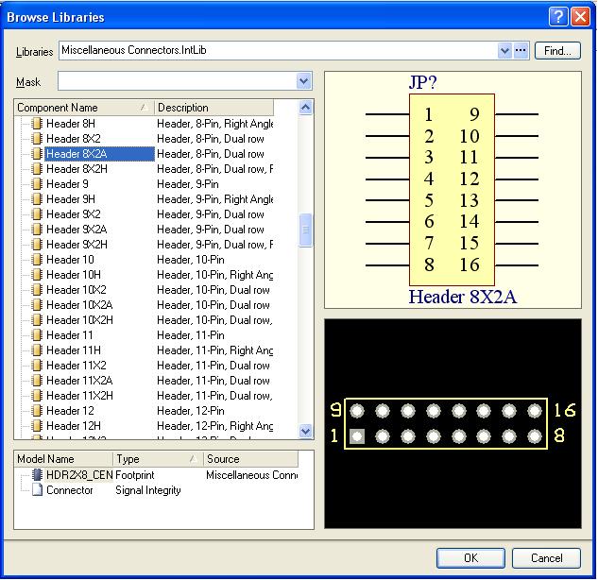The width and height of the screenshot is (598, 580).
Task: Click the Header 9H component icon
Action: click(37, 199)
